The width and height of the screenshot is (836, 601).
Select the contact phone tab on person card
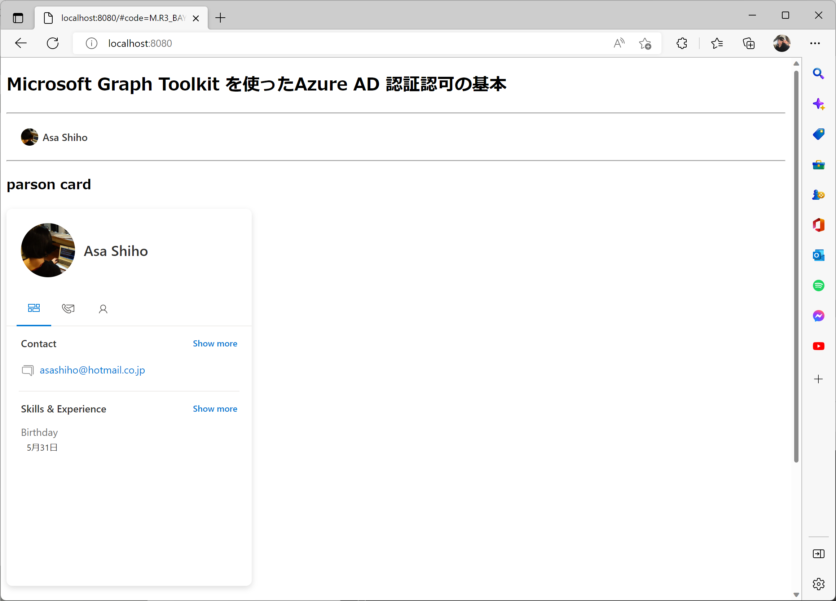[x=68, y=309]
